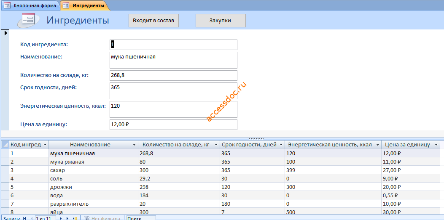The image size is (444, 220).
Task: Switch to the Кнопочная форма tab
Action: click(x=30, y=5)
